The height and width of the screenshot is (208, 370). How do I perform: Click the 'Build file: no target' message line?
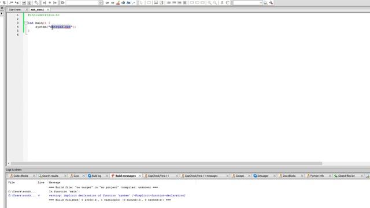(103, 187)
